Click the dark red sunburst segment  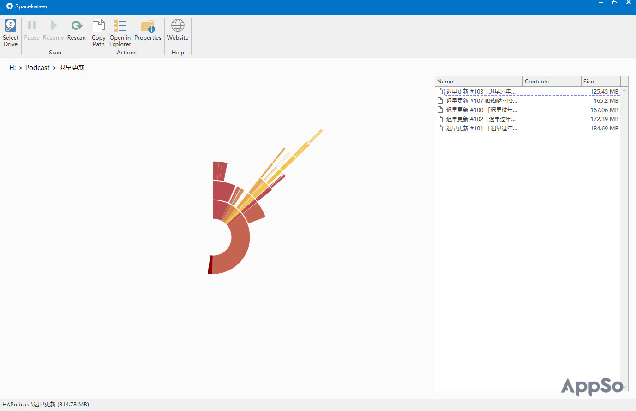click(210, 265)
